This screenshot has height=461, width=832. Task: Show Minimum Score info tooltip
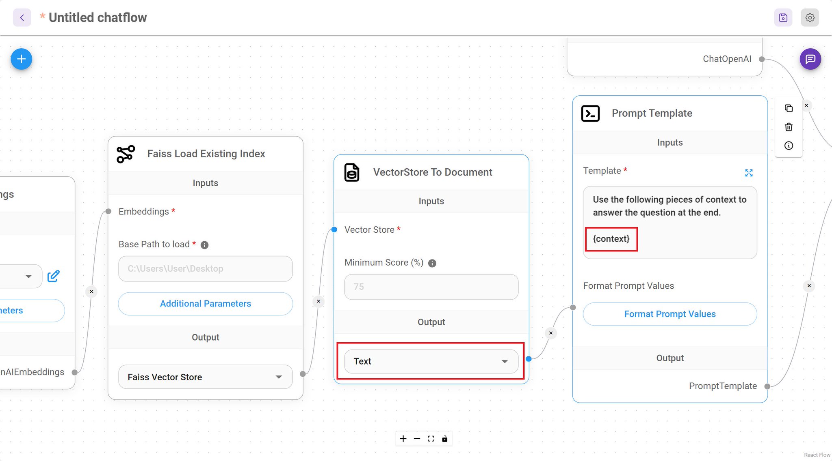pos(432,263)
